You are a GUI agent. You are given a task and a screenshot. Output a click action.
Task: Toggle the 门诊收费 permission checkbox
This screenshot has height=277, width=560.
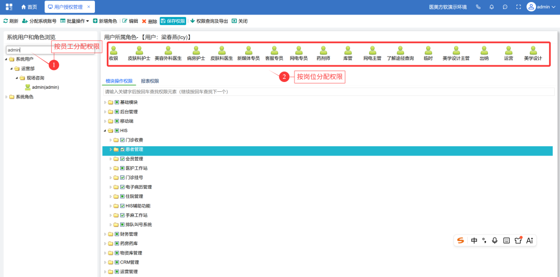point(122,140)
